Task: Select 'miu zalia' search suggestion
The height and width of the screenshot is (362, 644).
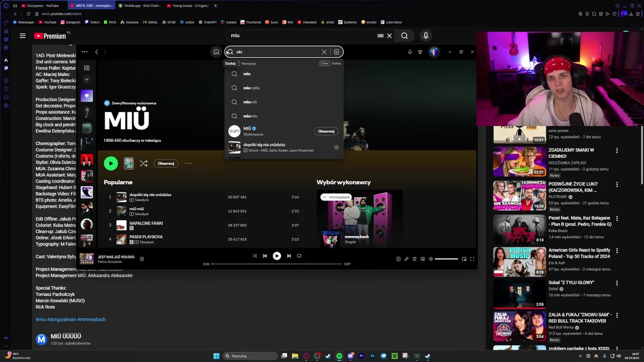Action: click(284, 88)
